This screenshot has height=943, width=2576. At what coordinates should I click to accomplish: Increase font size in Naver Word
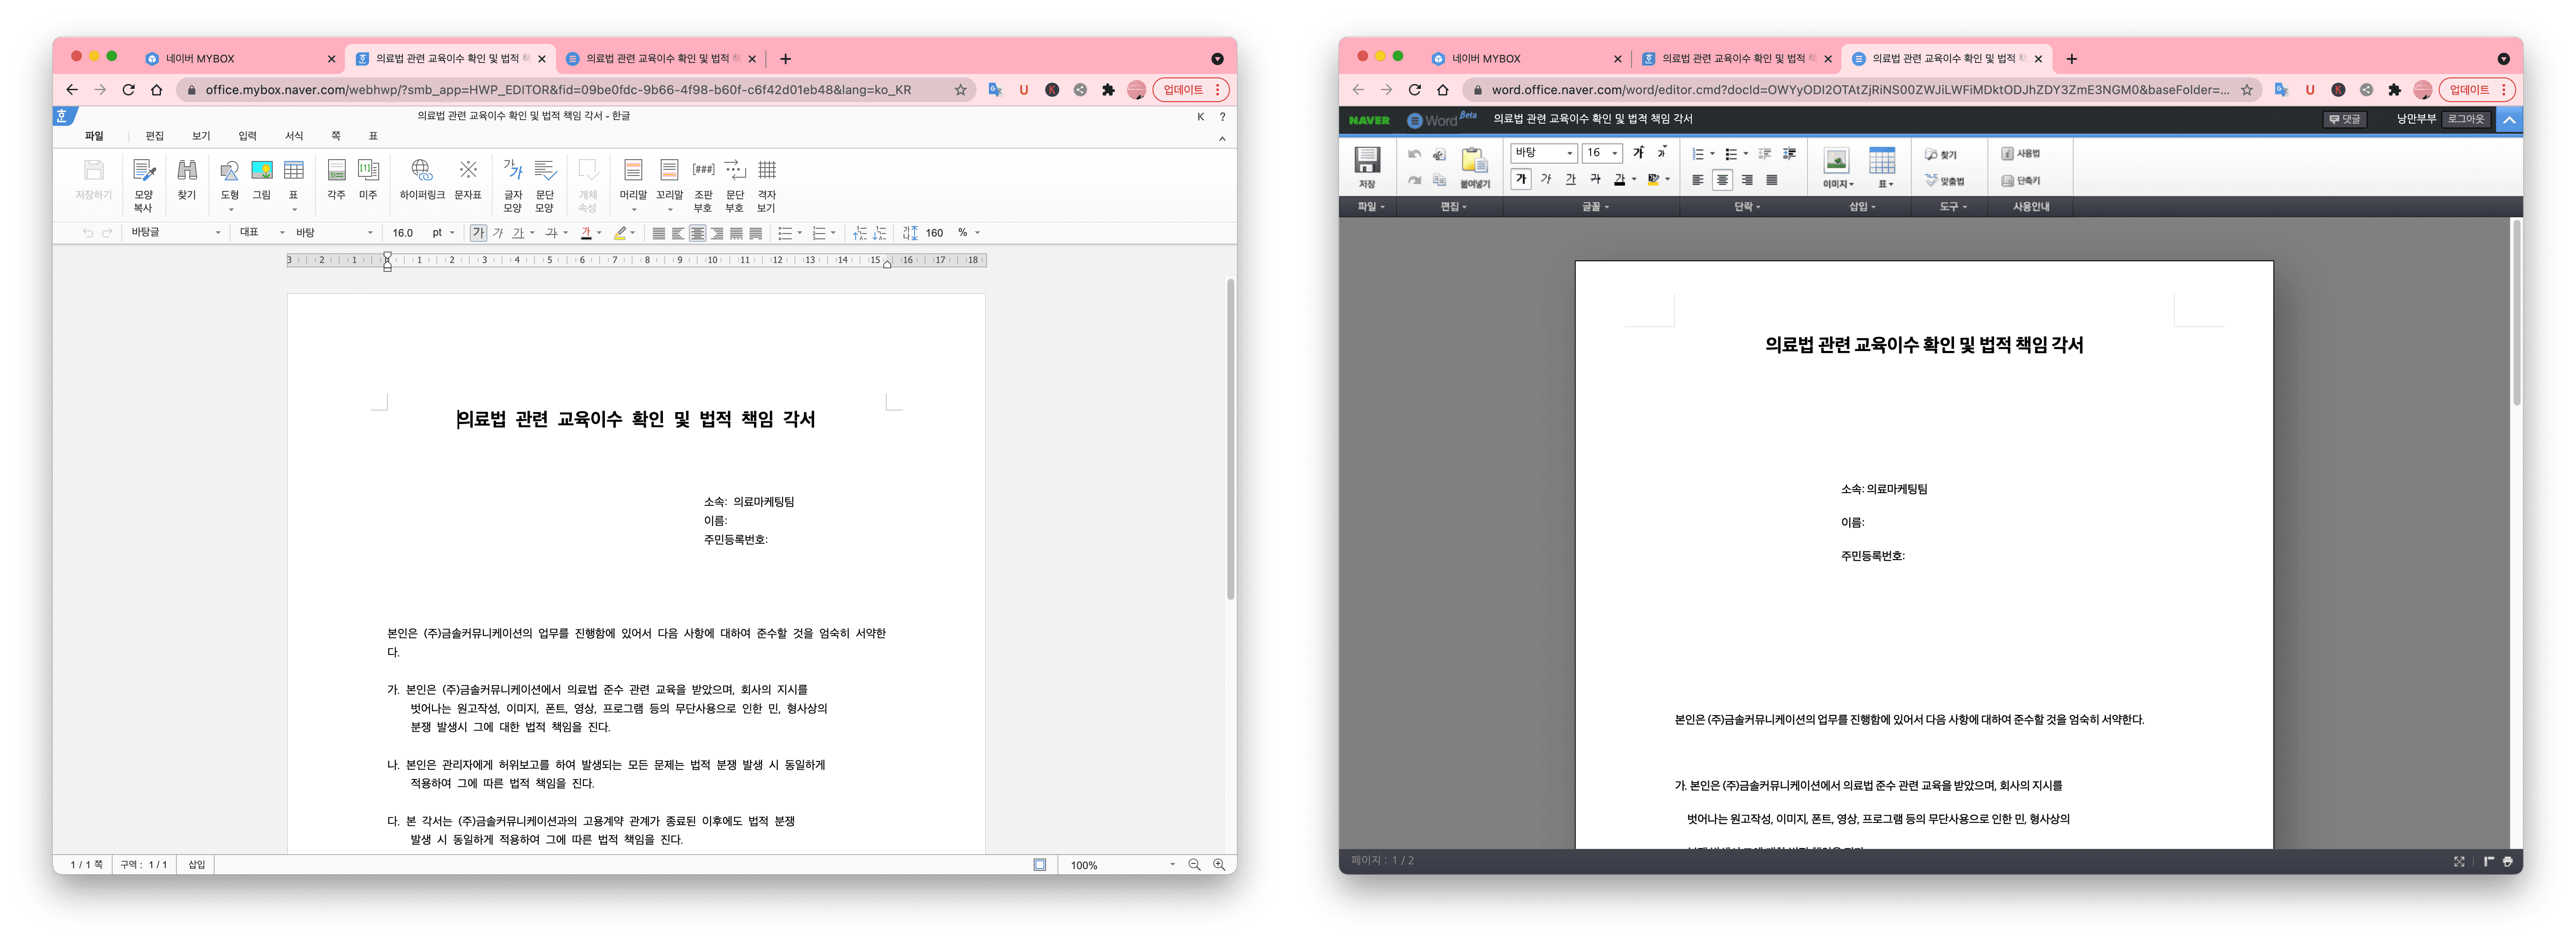click(1638, 153)
